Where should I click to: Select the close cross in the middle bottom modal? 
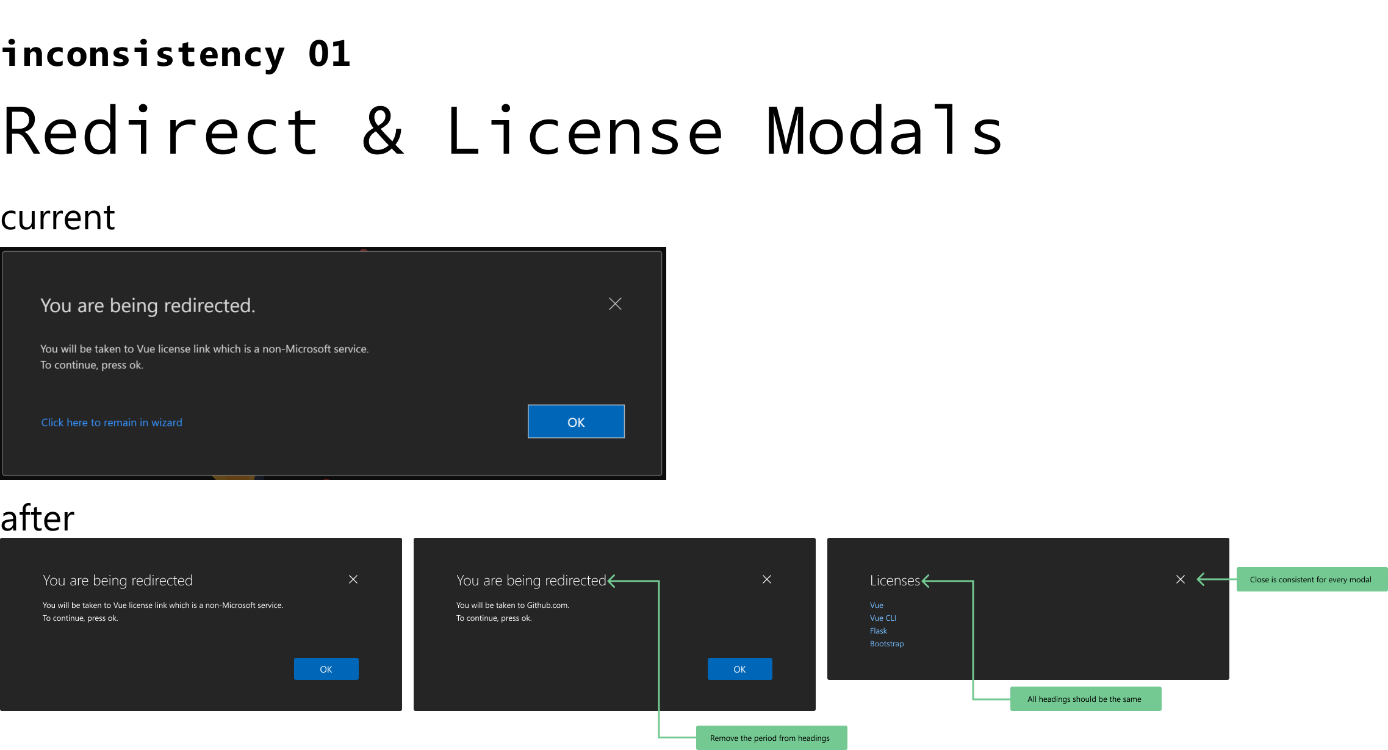coord(767,579)
